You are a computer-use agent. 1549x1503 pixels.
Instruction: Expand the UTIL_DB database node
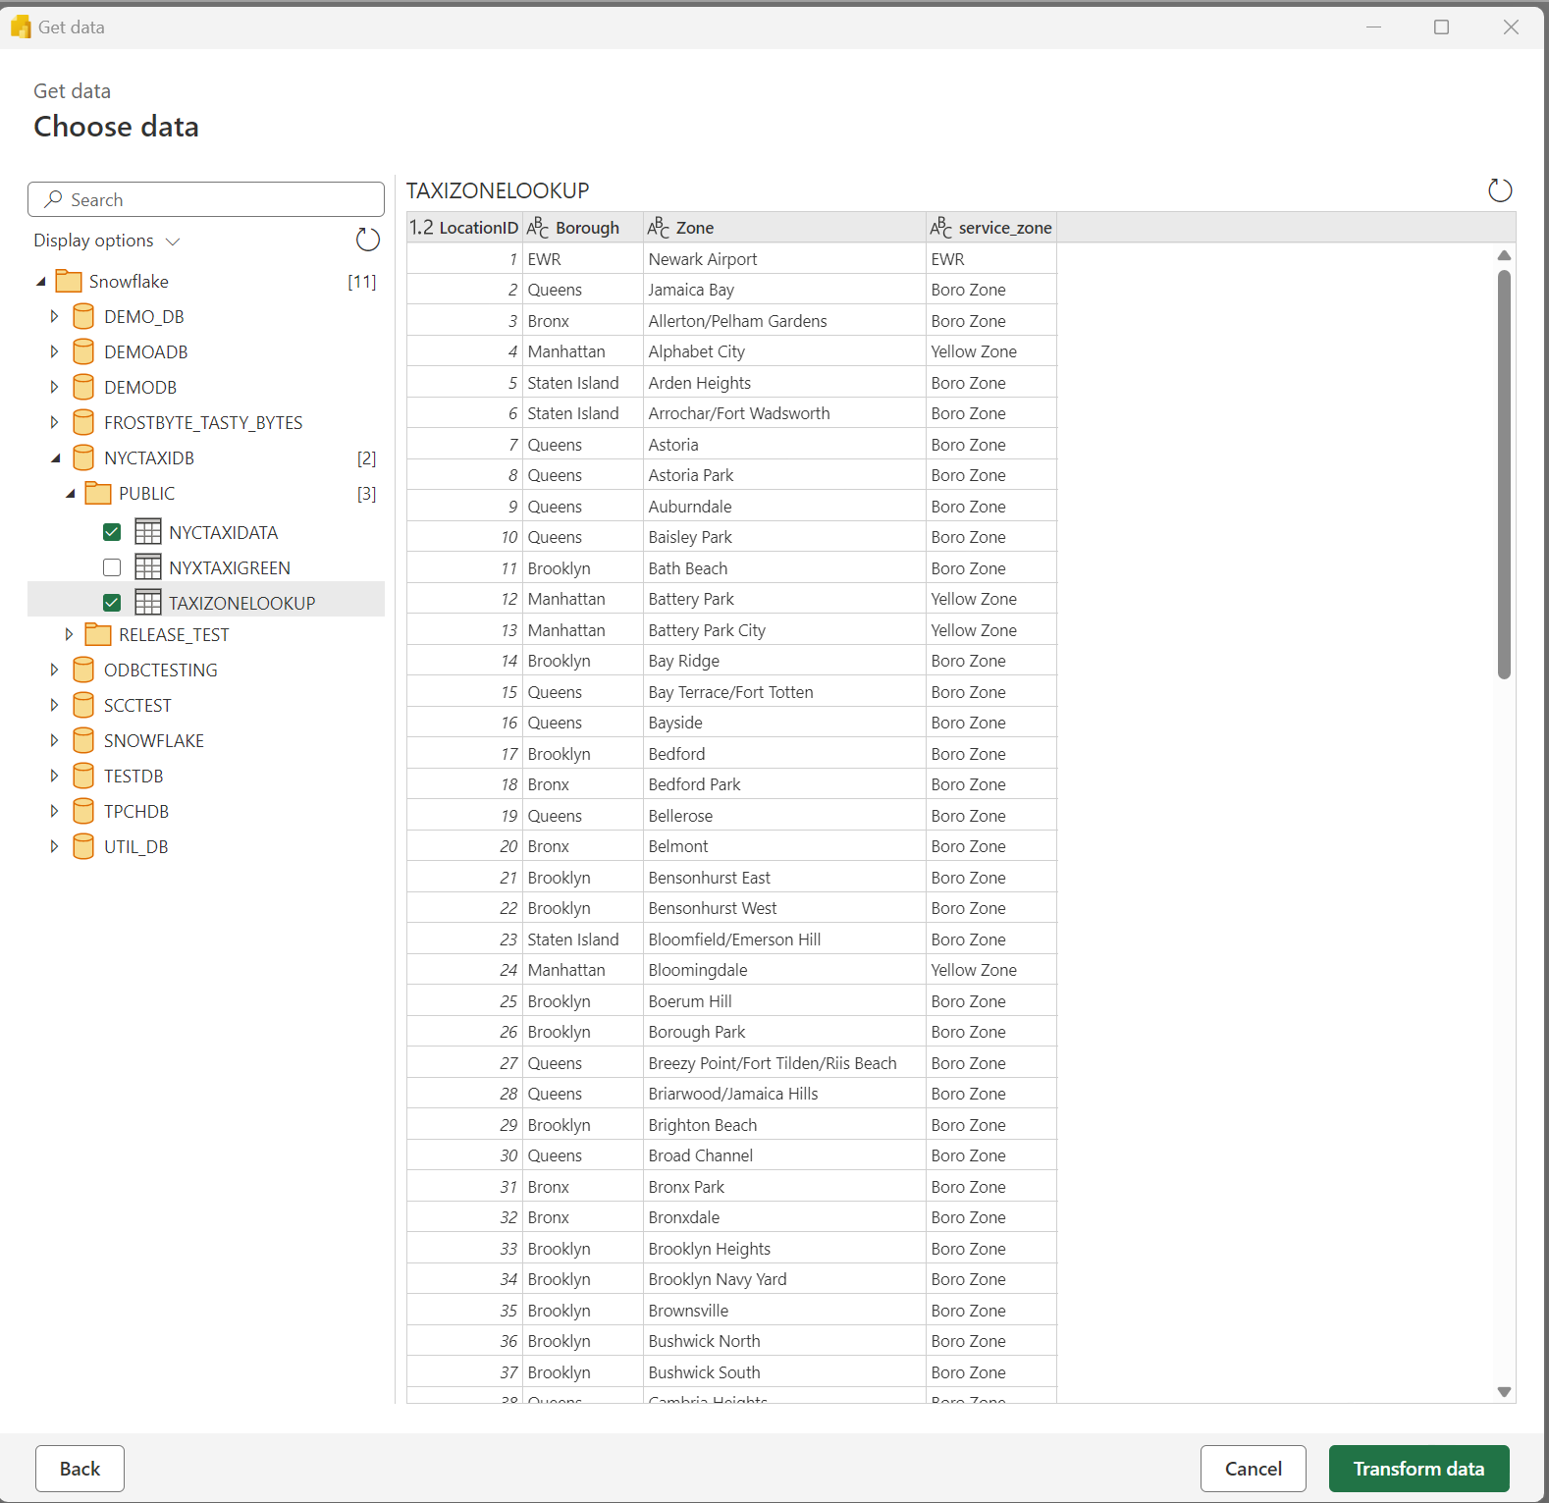54,846
